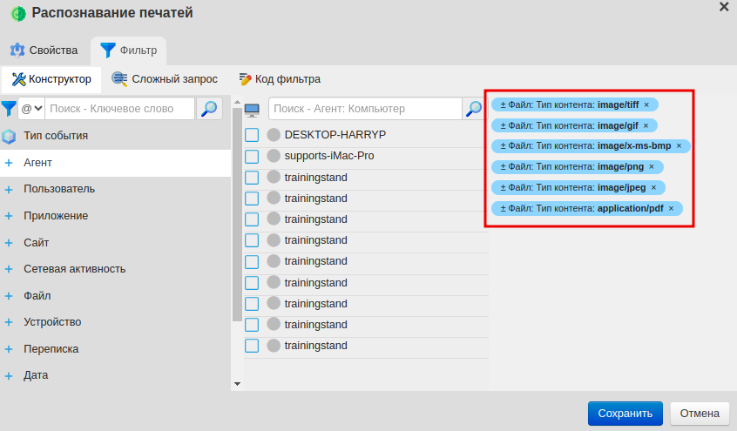The image size is (737, 431).
Task: Check the DESKTOP-HARRYP agent checkbox
Action: pos(252,135)
